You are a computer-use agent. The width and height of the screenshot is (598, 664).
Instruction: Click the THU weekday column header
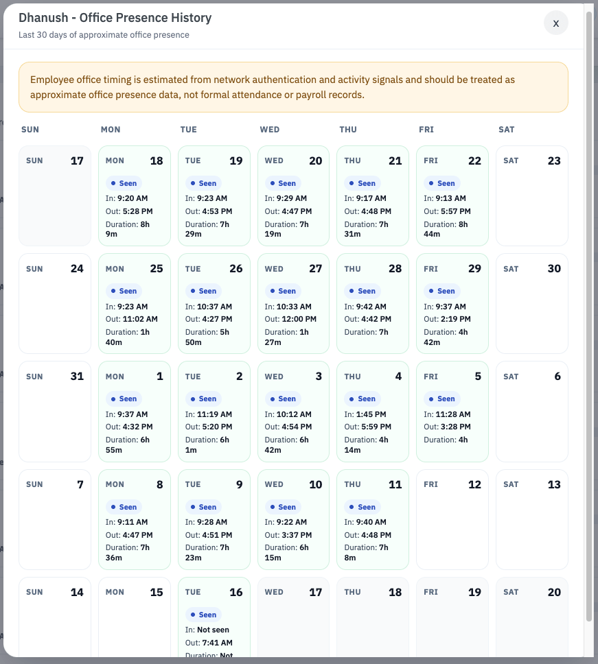coord(348,130)
